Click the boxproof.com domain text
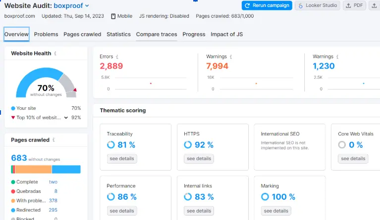Screen dimensions: 380x220 20,16
